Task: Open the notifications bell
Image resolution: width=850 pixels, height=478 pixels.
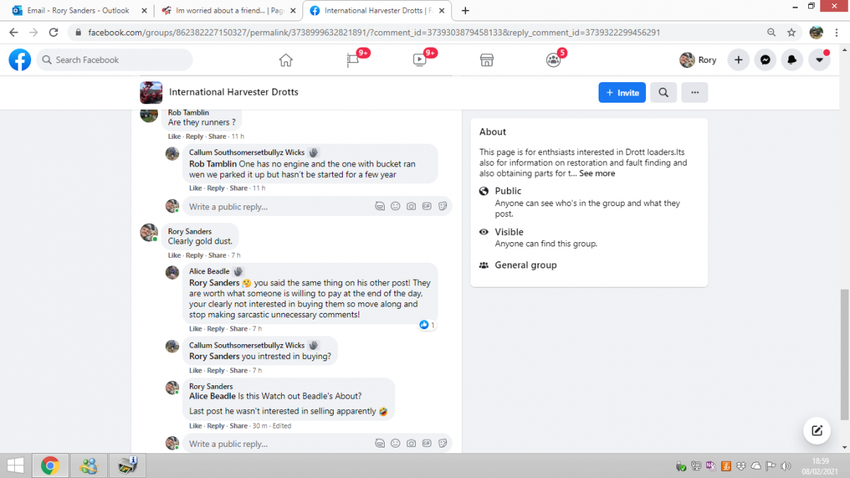Action: [x=792, y=60]
